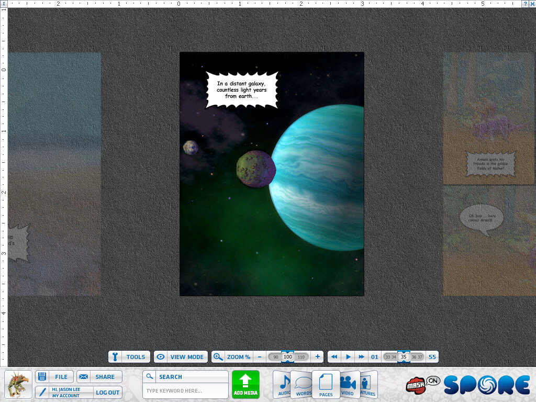This screenshot has width=536, height=402.
Task: Select the 100 value on zoom slider
Action: point(288,357)
